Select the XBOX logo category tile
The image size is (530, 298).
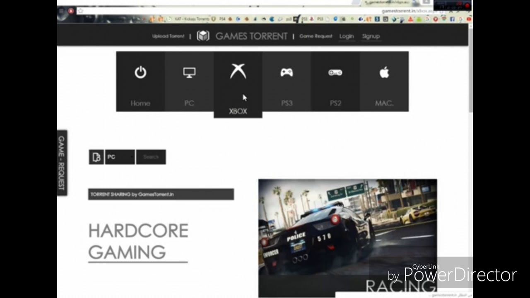[x=238, y=85]
